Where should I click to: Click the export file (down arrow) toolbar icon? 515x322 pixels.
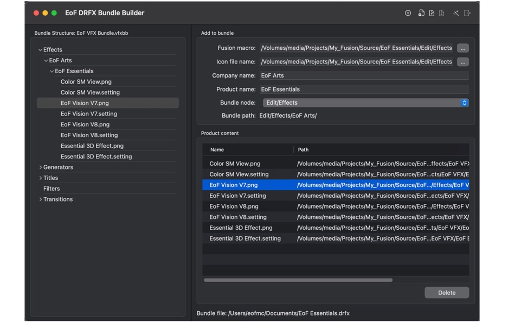click(442, 13)
